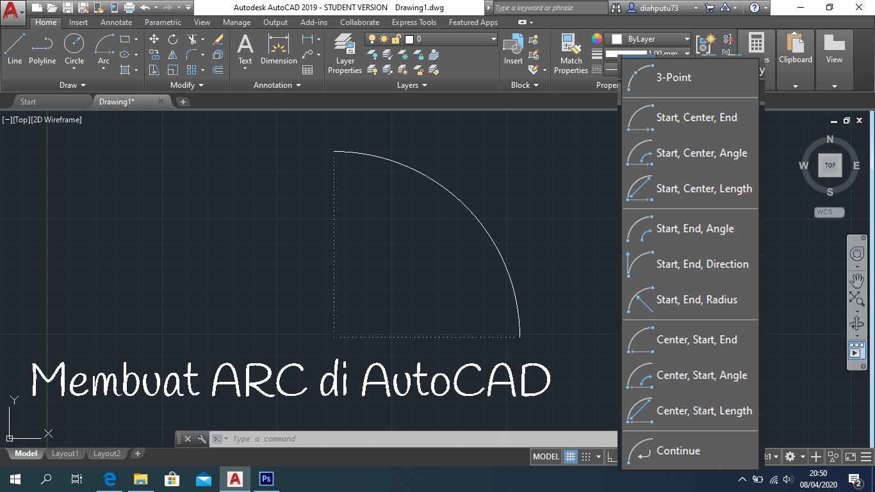Select the Rectangular Array tool

click(192, 70)
